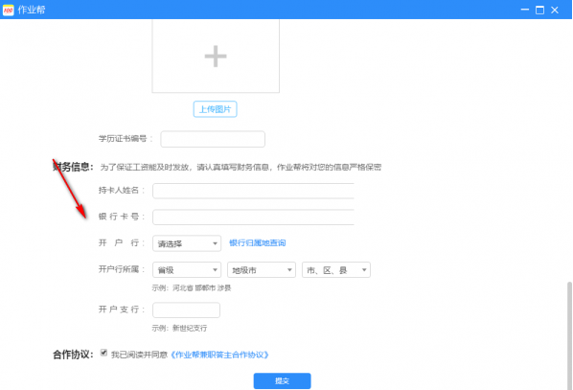The height and width of the screenshot is (390, 573).
Task: Click the 示例: 河北省 邯郸市 涉县 hint text
Action: [192, 288]
